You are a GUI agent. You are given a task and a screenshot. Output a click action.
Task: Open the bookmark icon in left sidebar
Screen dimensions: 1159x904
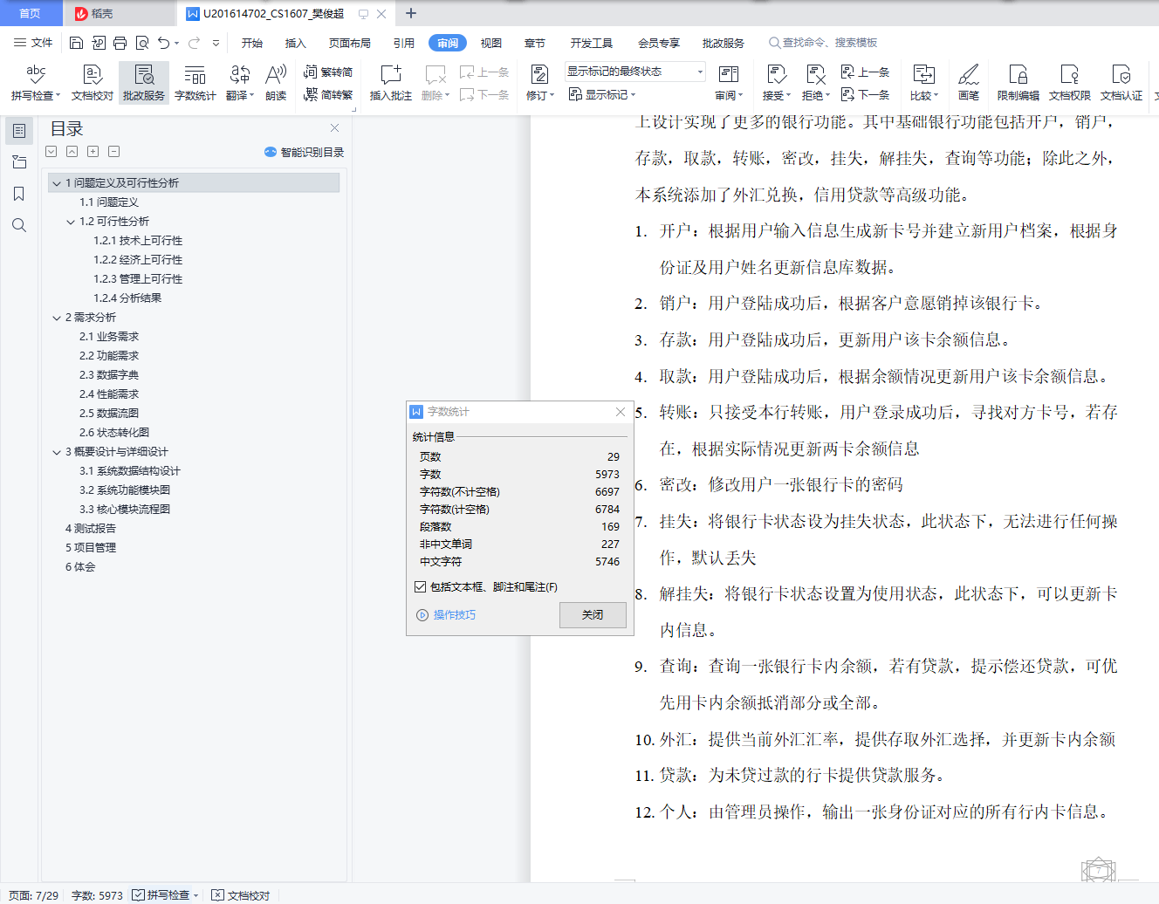[19, 194]
